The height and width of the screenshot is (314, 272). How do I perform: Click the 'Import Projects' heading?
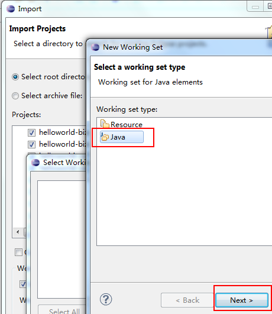pos(37,28)
